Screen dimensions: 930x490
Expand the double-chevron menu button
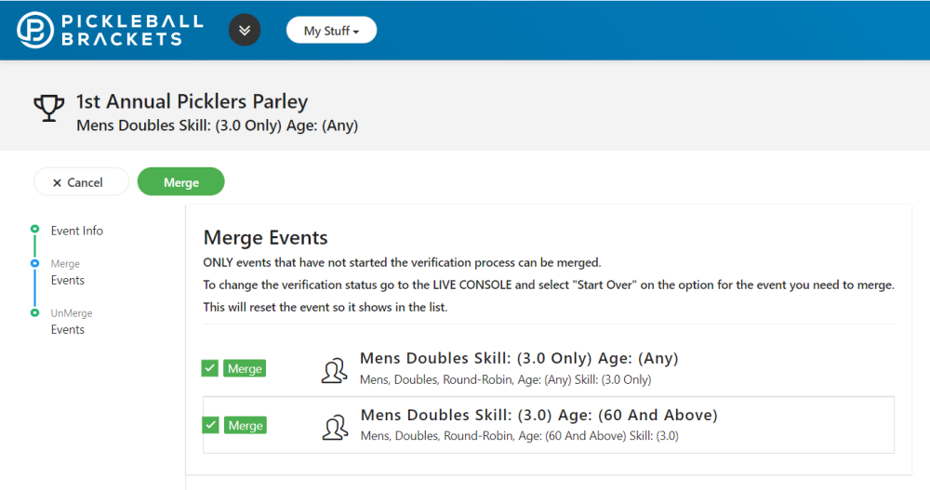[x=245, y=30]
